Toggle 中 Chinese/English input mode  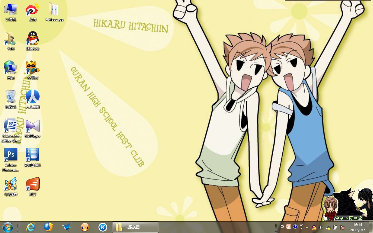337,218
